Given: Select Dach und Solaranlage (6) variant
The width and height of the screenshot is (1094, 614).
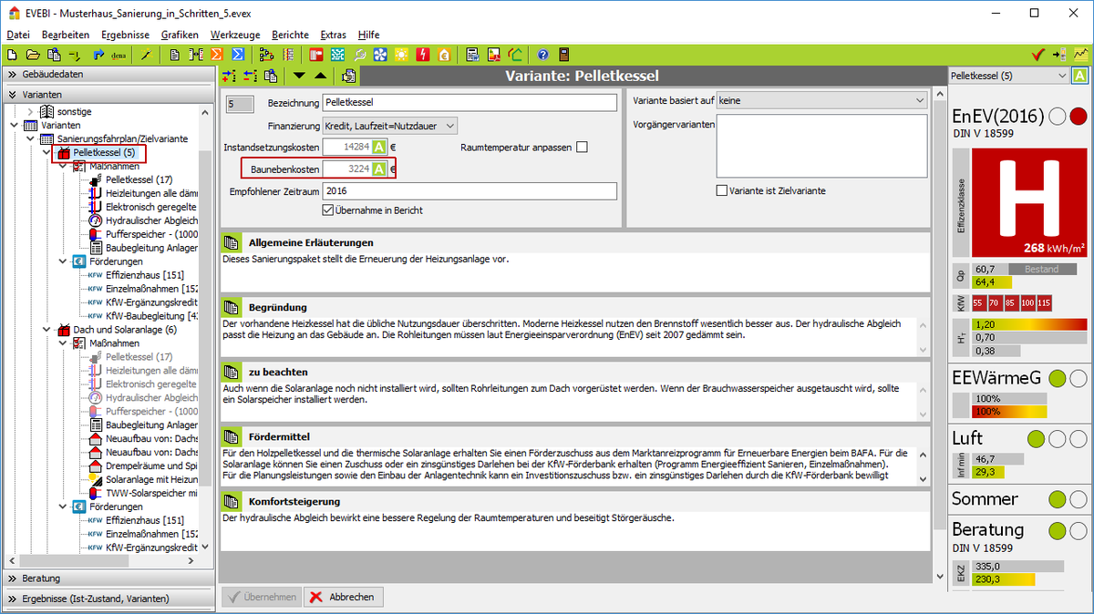Looking at the screenshot, I should [x=125, y=330].
